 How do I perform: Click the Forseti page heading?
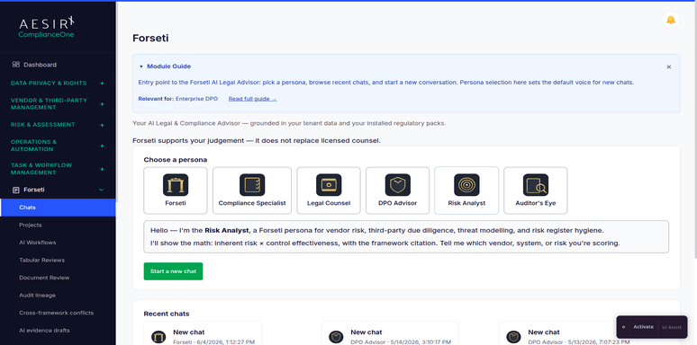point(150,38)
